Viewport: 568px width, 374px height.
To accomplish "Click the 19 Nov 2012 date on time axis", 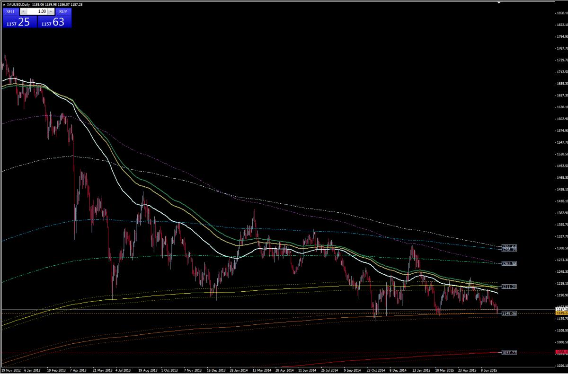I will 10,371.
